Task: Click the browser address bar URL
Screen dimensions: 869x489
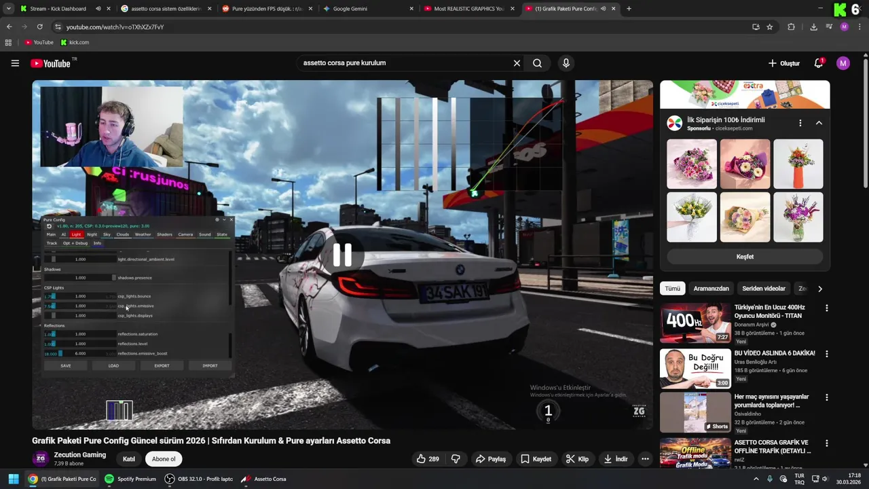Action: tap(115, 26)
